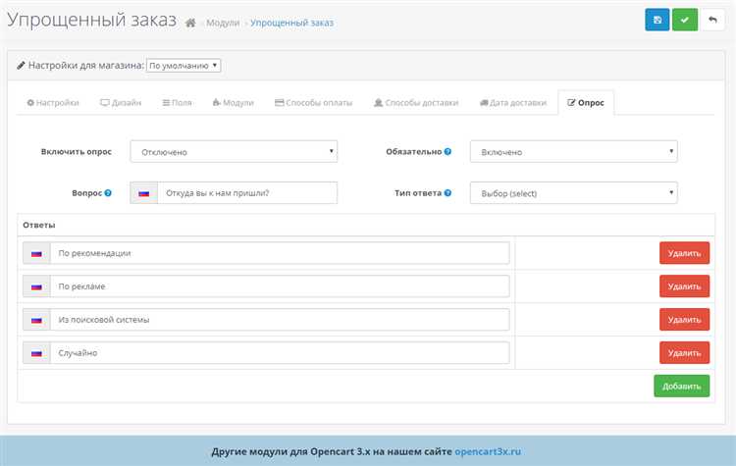
Task: Click the help icon next to Тип ответа
Action: tap(447, 193)
